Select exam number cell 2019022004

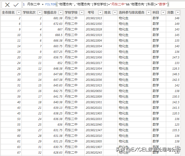pyautogui.click(x=94, y=41)
